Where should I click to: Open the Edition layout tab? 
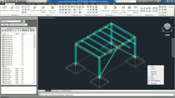55,91
